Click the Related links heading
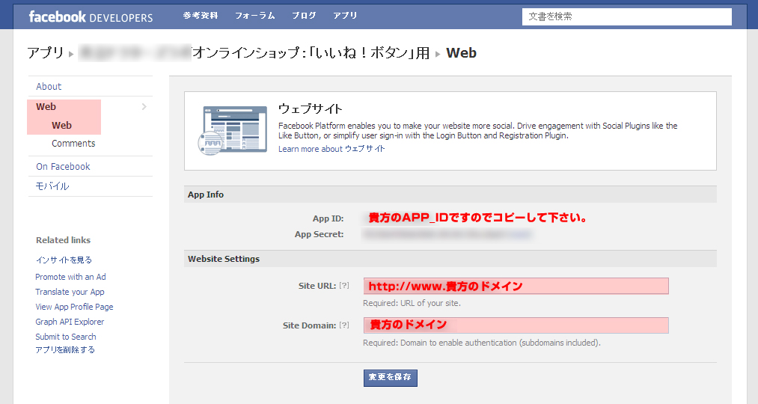This screenshot has width=758, height=404. point(64,240)
